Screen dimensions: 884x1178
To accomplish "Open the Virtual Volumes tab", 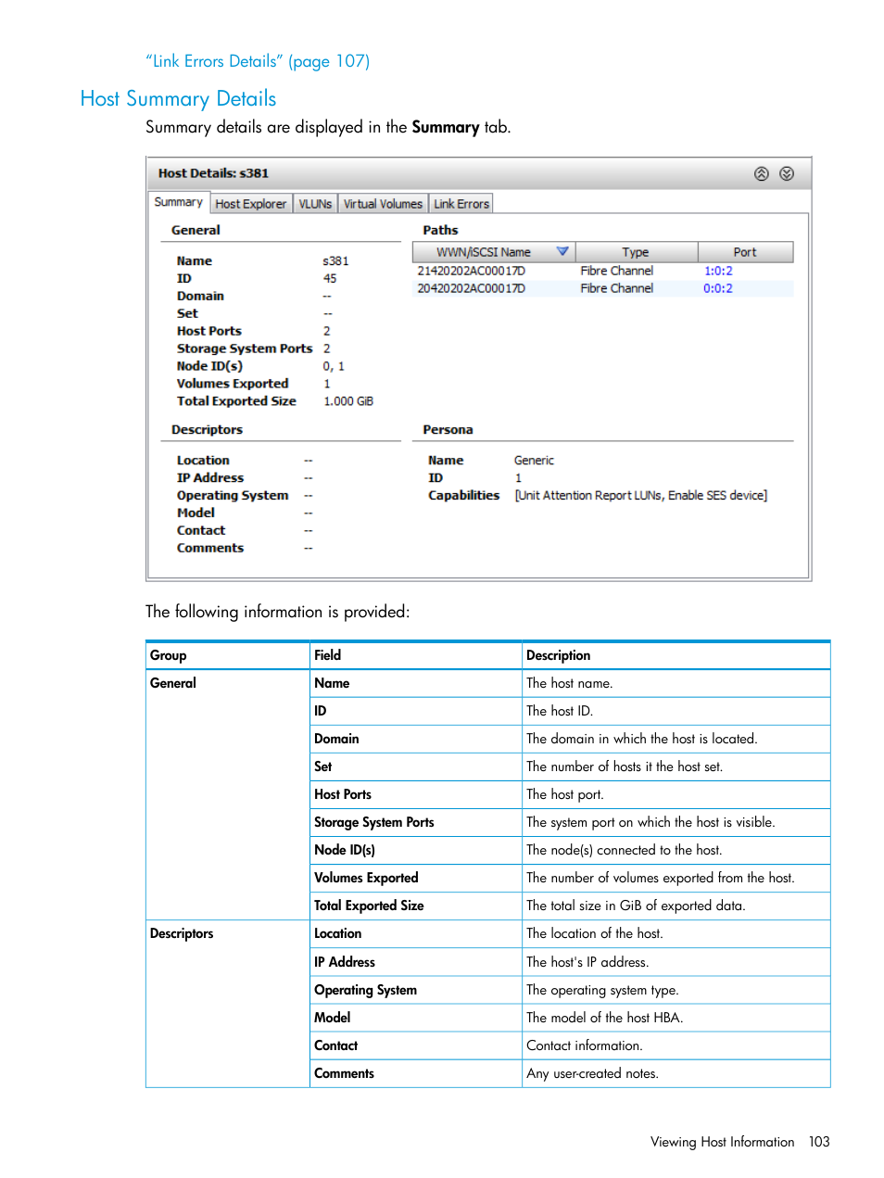I will click(x=383, y=204).
